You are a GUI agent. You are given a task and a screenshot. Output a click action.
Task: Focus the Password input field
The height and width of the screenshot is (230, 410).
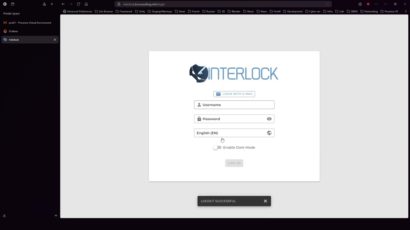pos(234,119)
